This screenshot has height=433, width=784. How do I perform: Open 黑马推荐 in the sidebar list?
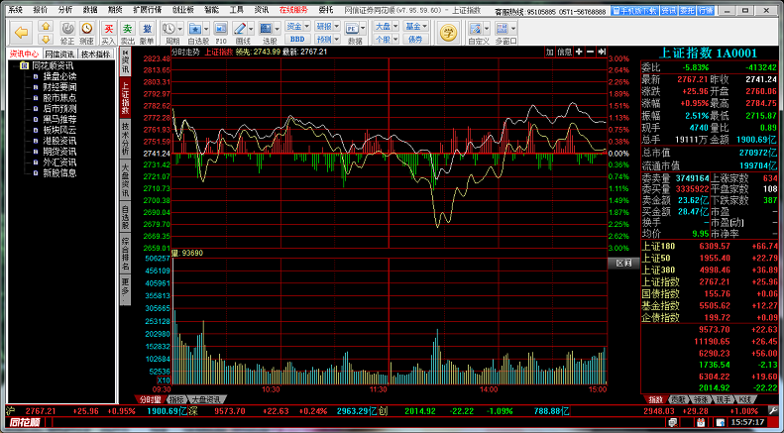click(x=58, y=119)
